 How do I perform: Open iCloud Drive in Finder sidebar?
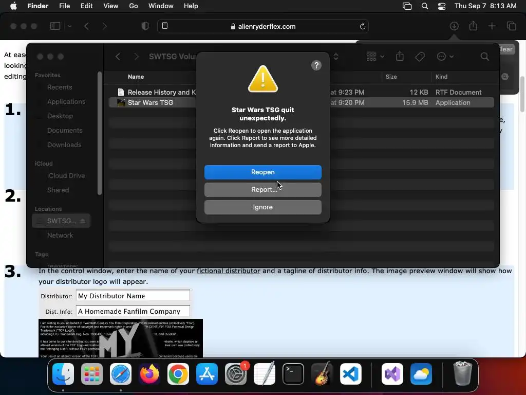(66, 176)
